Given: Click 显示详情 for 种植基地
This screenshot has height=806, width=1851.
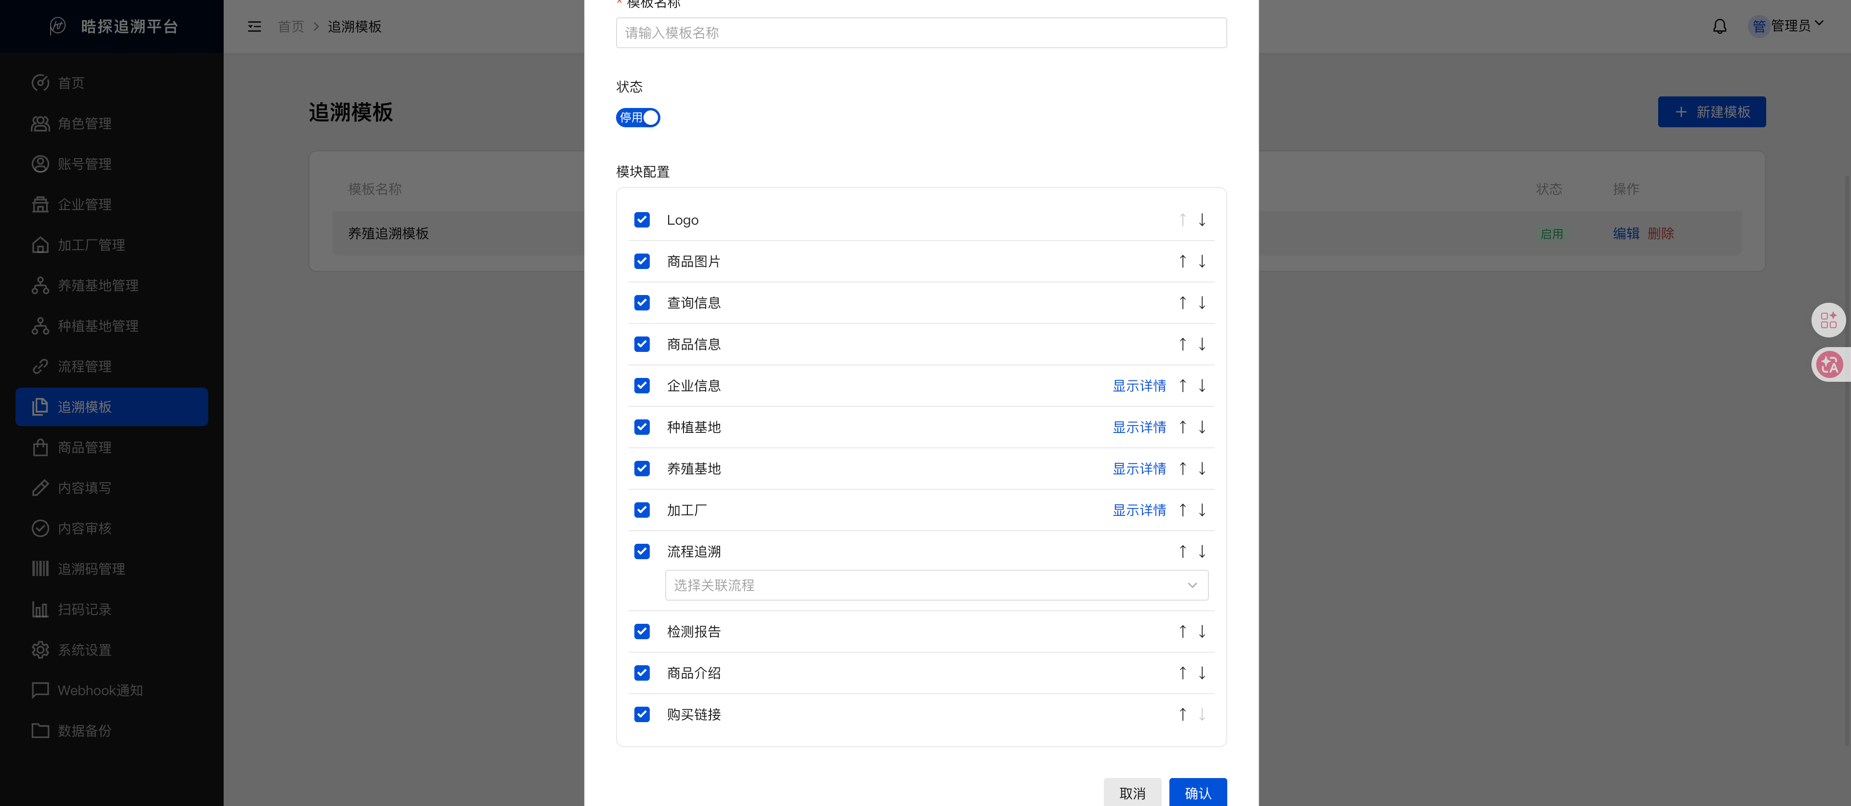Looking at the screenshot, I should point(1139,428).
